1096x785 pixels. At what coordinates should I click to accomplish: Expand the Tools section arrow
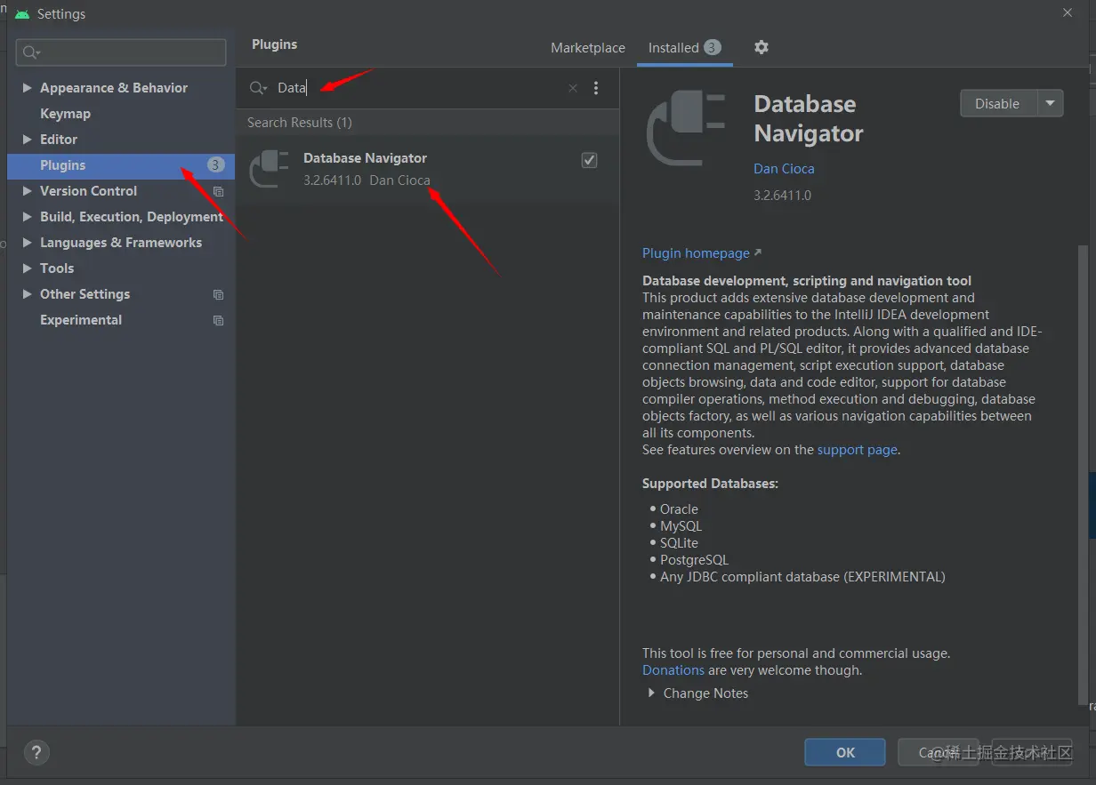pos(28,268)
